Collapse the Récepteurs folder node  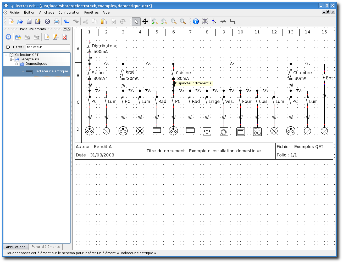[11, 59]
